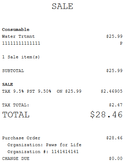Select the SUBTOTAL label
This screenshot has width=126, height=164.
13,71
